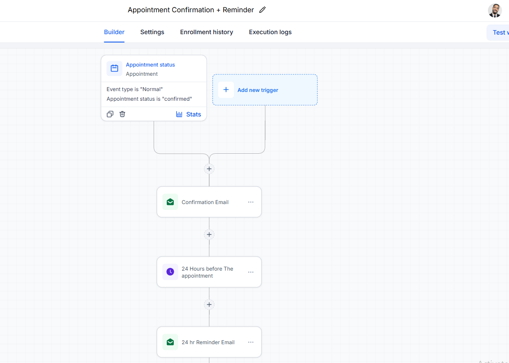
Task: Open the Settings tab
Action: 152,32
